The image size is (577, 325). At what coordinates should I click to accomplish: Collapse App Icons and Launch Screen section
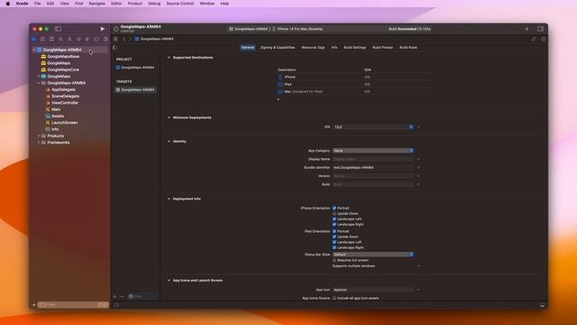169,281
